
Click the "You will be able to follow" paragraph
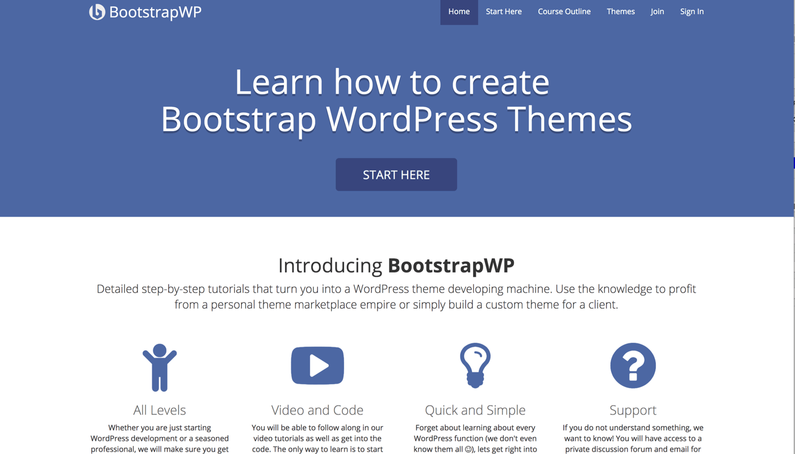point(317,438)
